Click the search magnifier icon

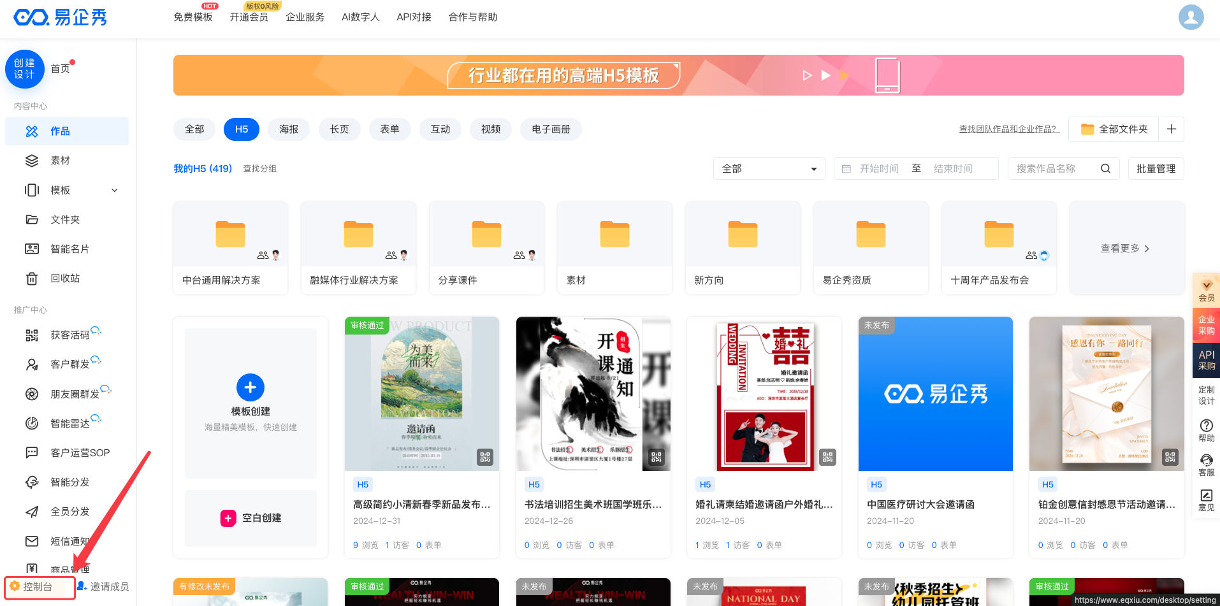tap(1105, 169)
